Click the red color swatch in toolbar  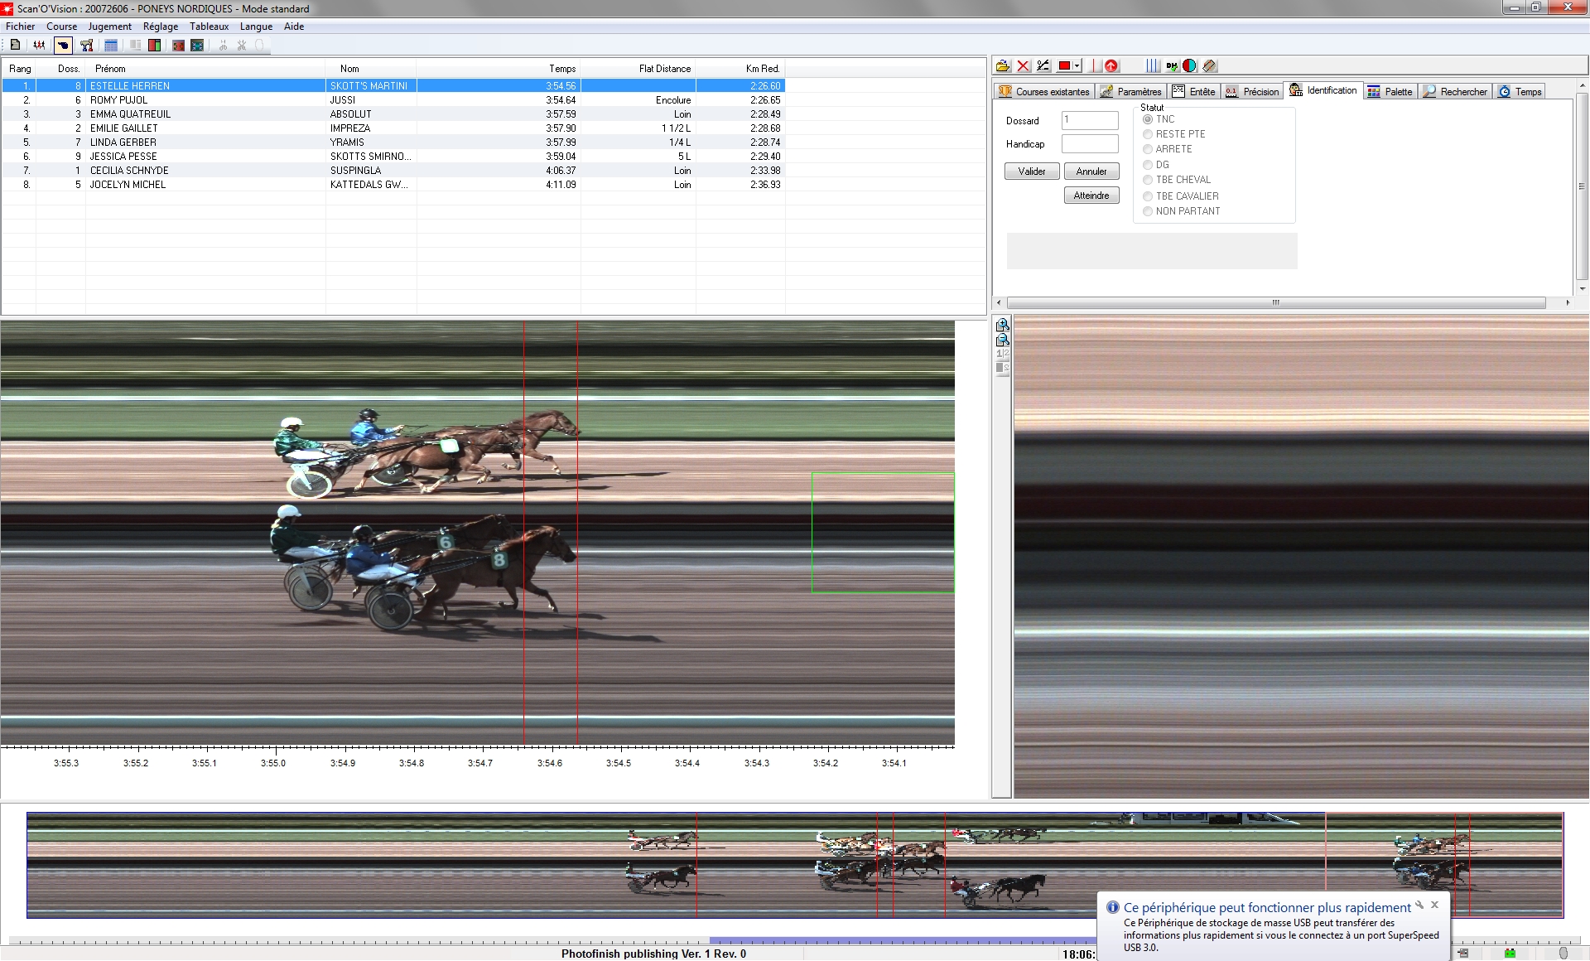(1064, 66)
